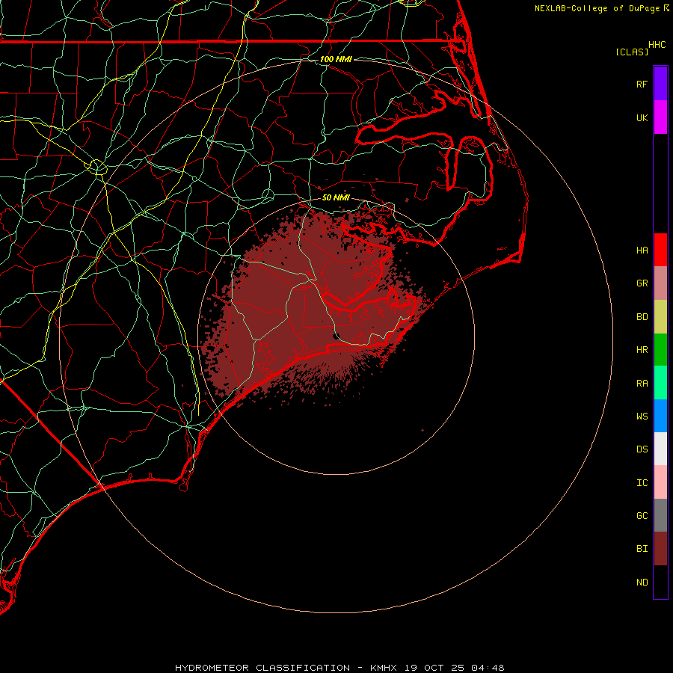Click the 50 NMI range ring label

pos(336,197)
